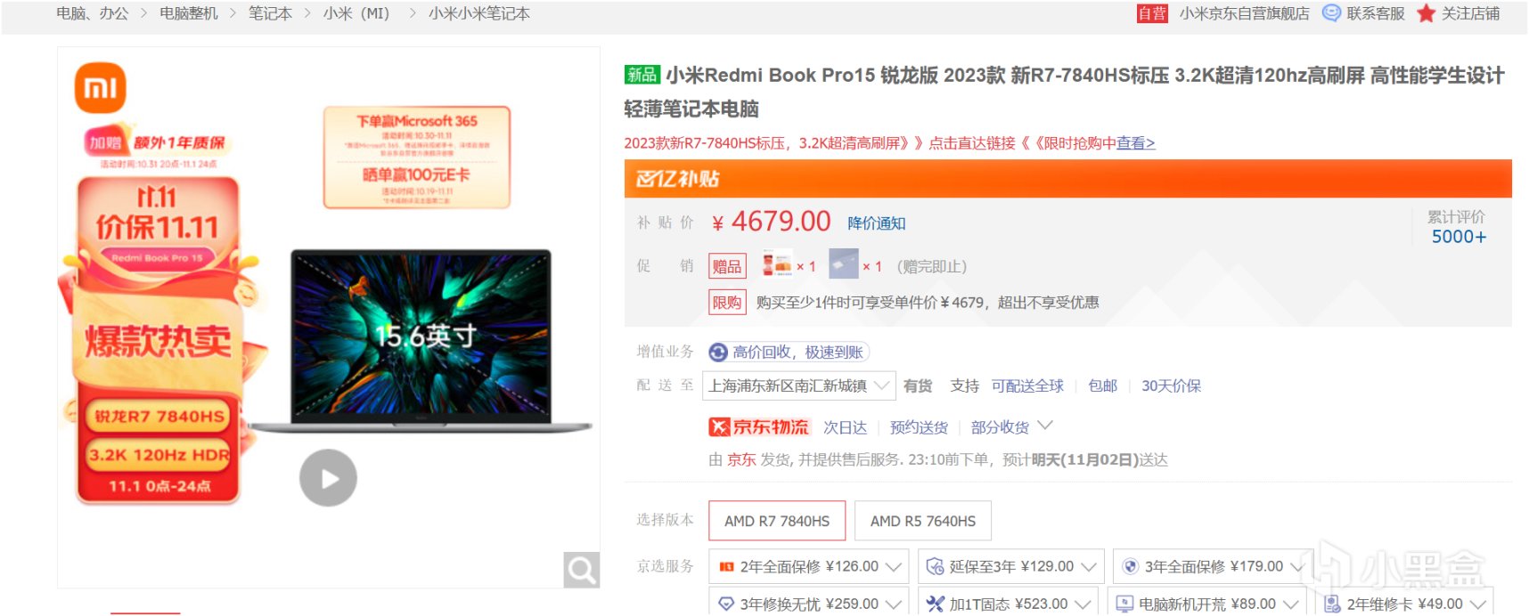Image resolution: width=1529 pixels, height=616 pixels.
Task: Click the 降价通知 price alert link
Action: pyautogui.click(x=876, y=223)
